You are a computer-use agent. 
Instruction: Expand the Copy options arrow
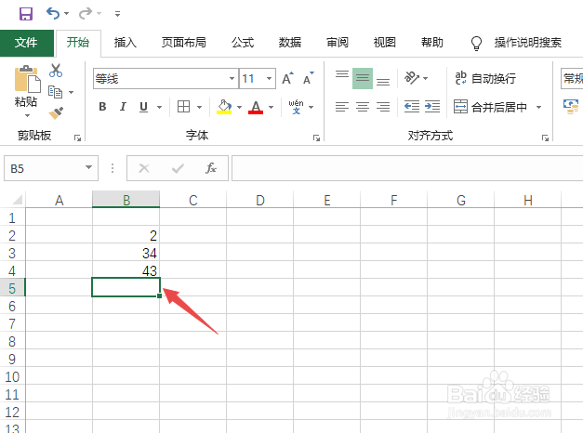[x=71, y=92]
